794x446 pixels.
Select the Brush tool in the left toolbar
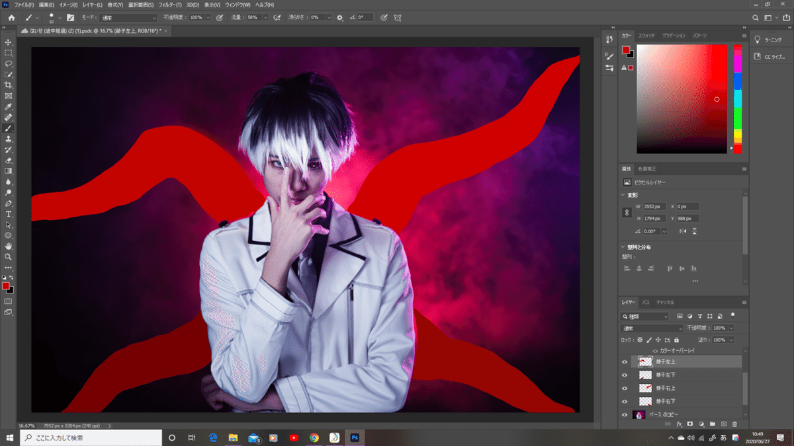9,128
